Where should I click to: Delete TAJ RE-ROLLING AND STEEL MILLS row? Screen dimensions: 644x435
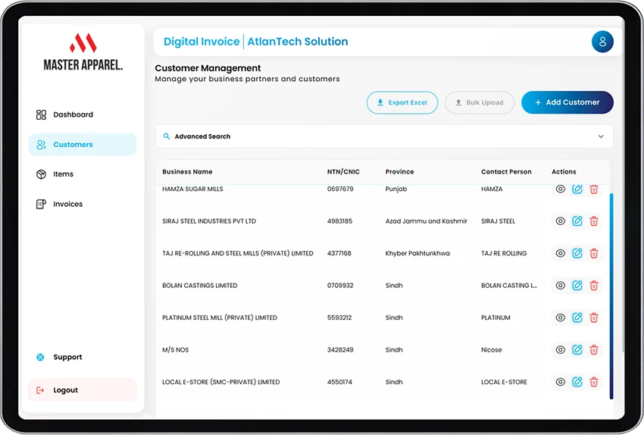[x=593, y=253]
